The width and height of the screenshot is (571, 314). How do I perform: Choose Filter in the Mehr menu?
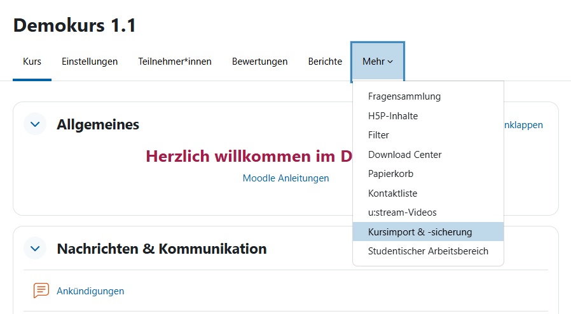429,135
